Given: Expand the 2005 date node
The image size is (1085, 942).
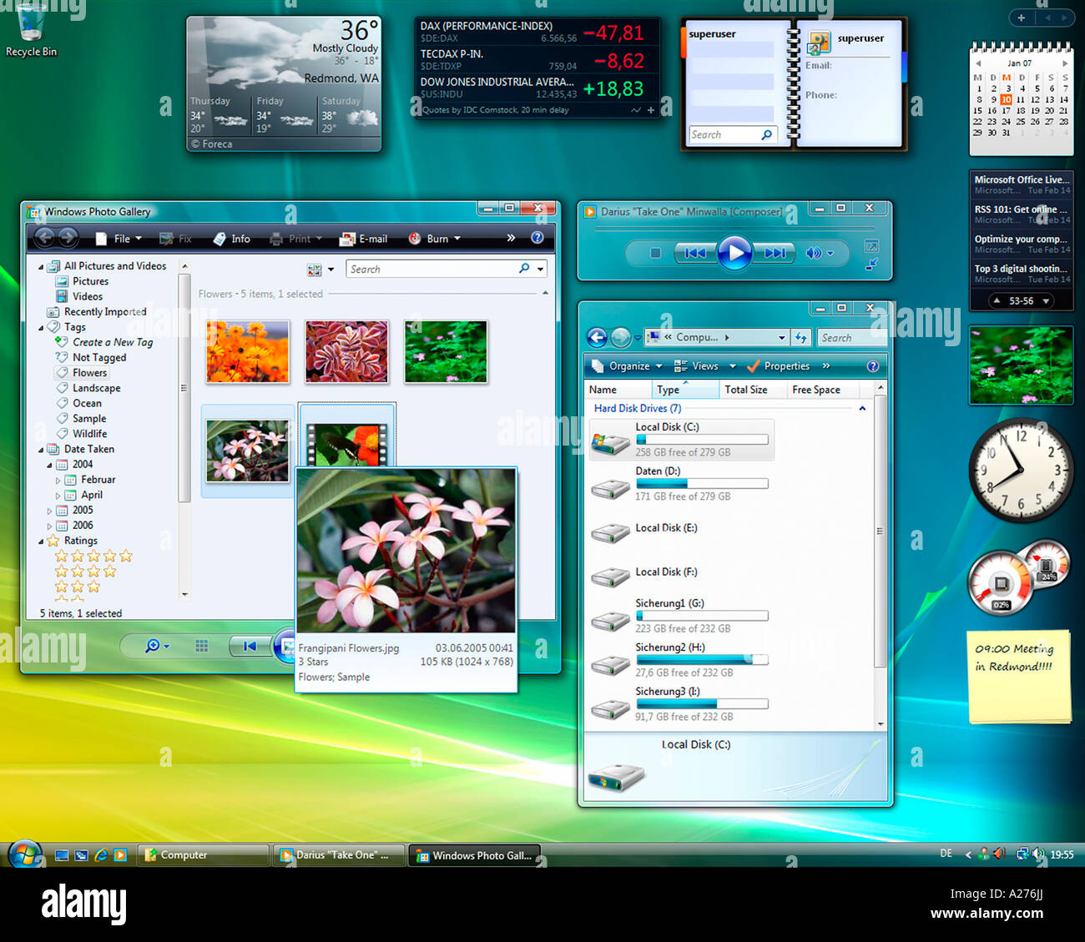Looking at the screenshot, I should 49,511.
